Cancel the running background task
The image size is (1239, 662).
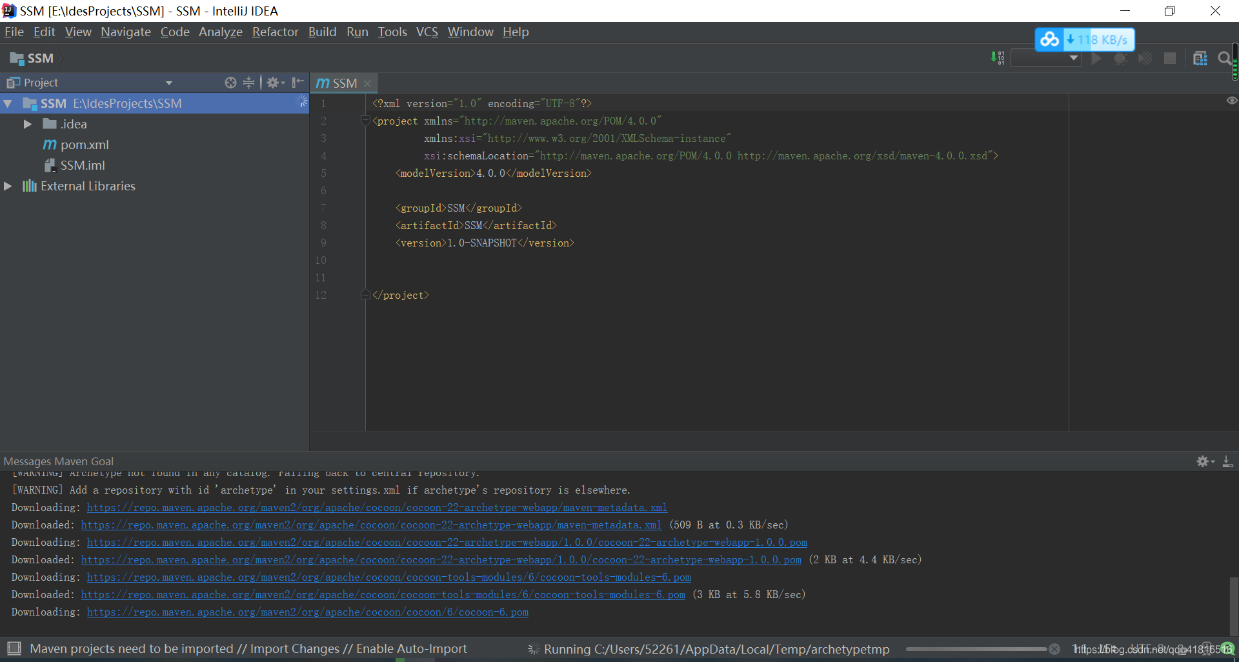pyautogui.click(x=1054, y=649)
